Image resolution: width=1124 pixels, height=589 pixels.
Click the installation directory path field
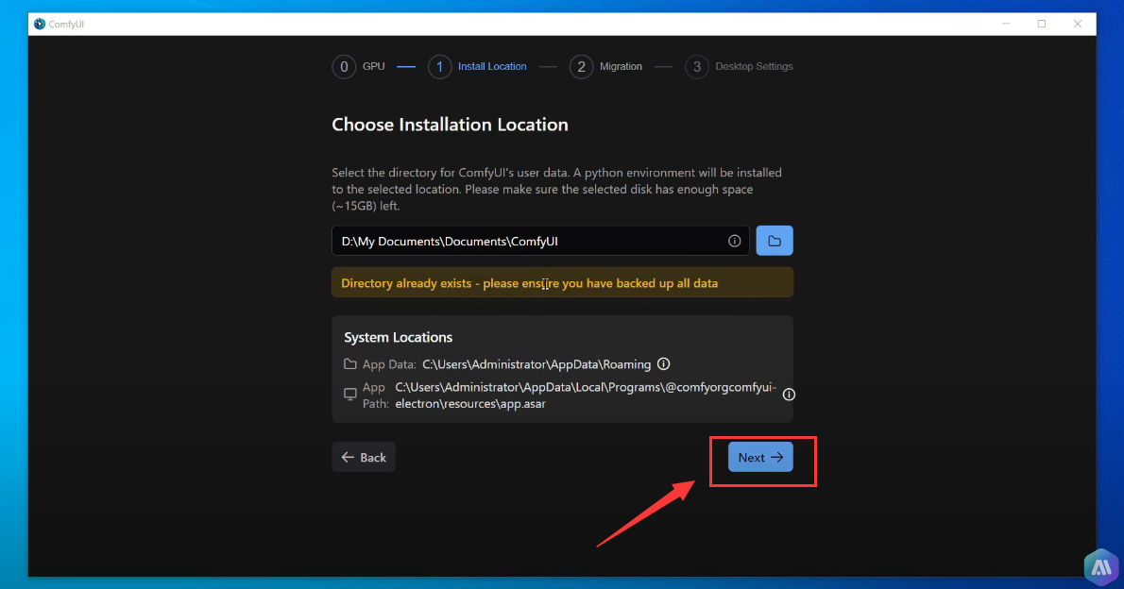[540, 241]
